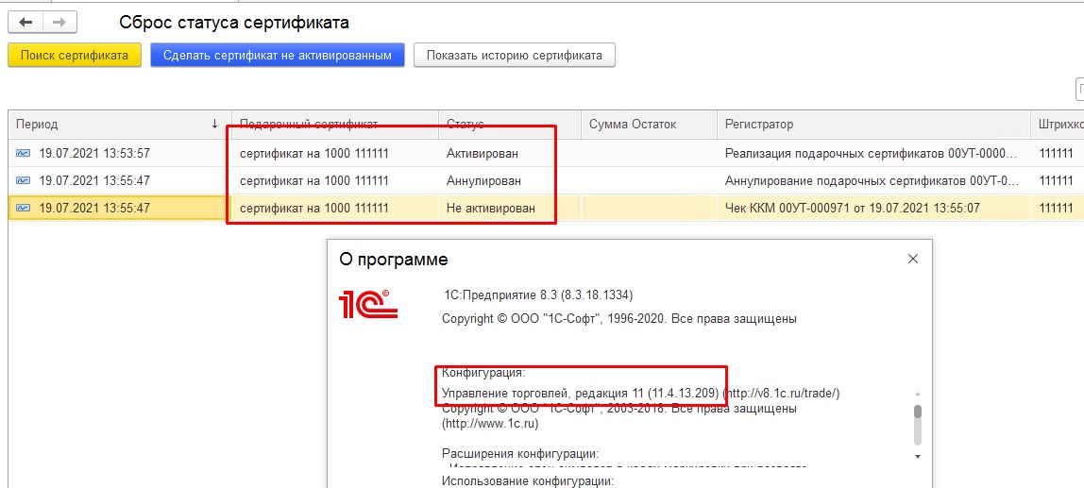Open Реализация подарочных сертификатов registrar cell
Image resolution: width=1084 pixels, height=488 pixels.
pyautogui.click(x=873, y=154)
